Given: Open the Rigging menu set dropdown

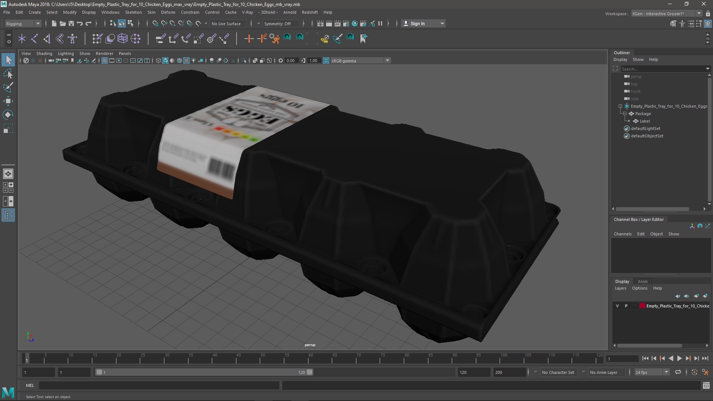Looking at the screenshot, I should point(23,23).
